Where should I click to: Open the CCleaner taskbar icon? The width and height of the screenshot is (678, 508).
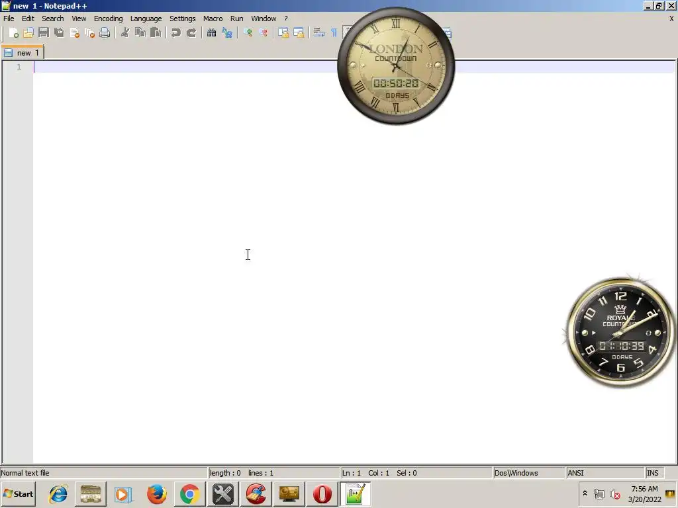pos(256,494)
